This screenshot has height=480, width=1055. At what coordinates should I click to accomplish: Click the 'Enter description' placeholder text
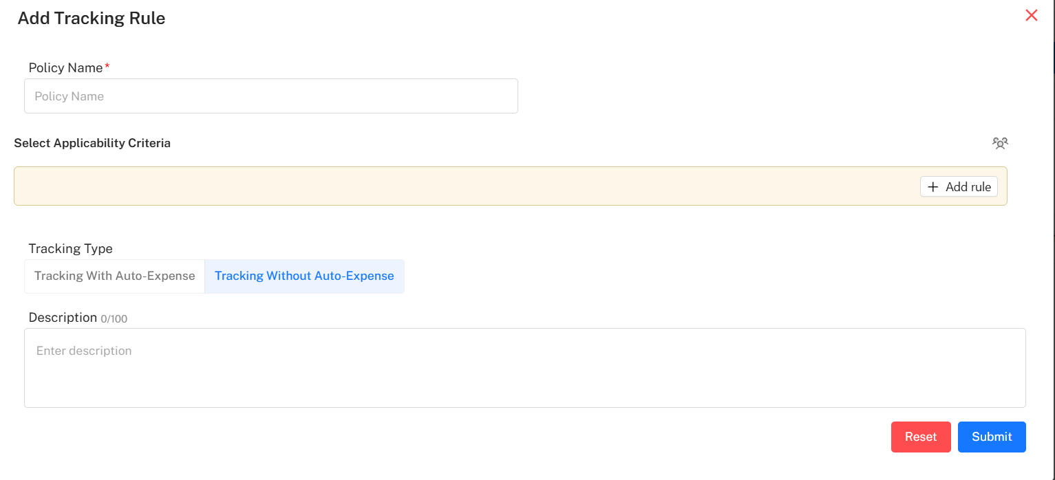coord(84,351)
